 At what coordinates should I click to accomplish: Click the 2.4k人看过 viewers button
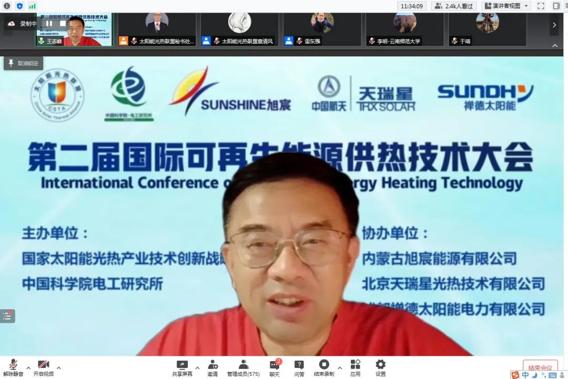point(453,6)
